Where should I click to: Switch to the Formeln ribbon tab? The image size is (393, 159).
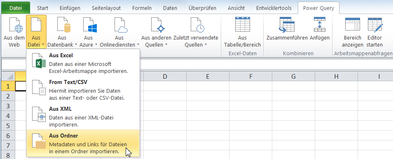[142, 8]
